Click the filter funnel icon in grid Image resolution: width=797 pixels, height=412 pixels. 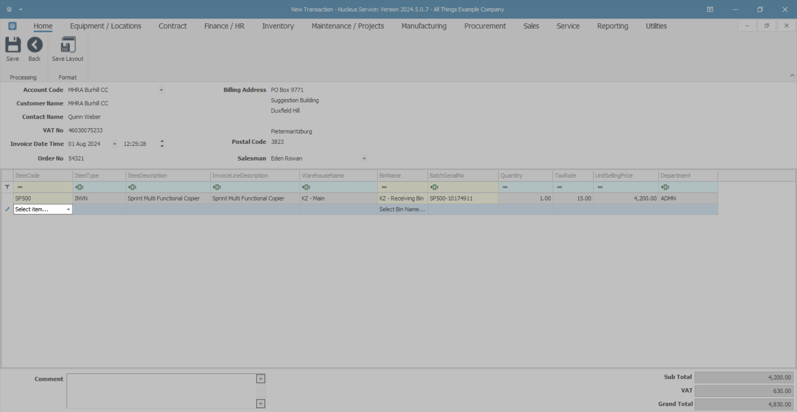[x=7, y=187]
